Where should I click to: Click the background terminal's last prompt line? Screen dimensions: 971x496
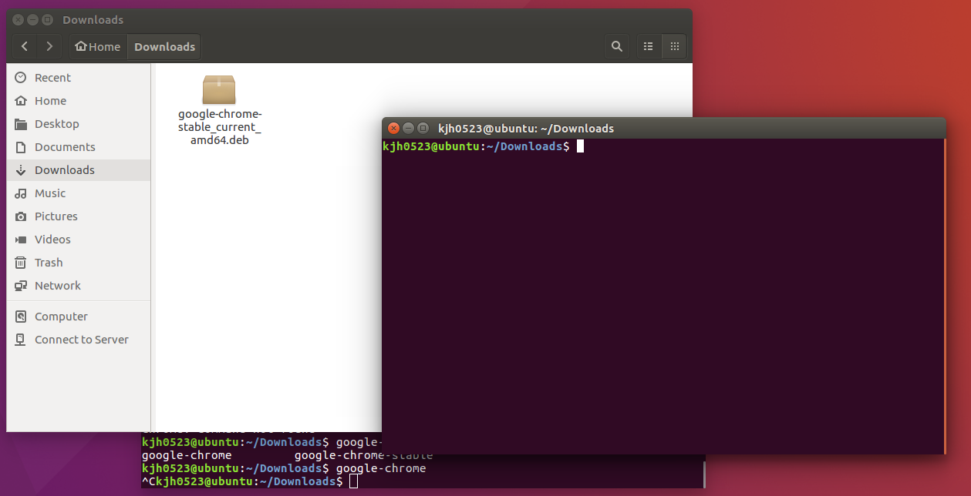point(249,481)
